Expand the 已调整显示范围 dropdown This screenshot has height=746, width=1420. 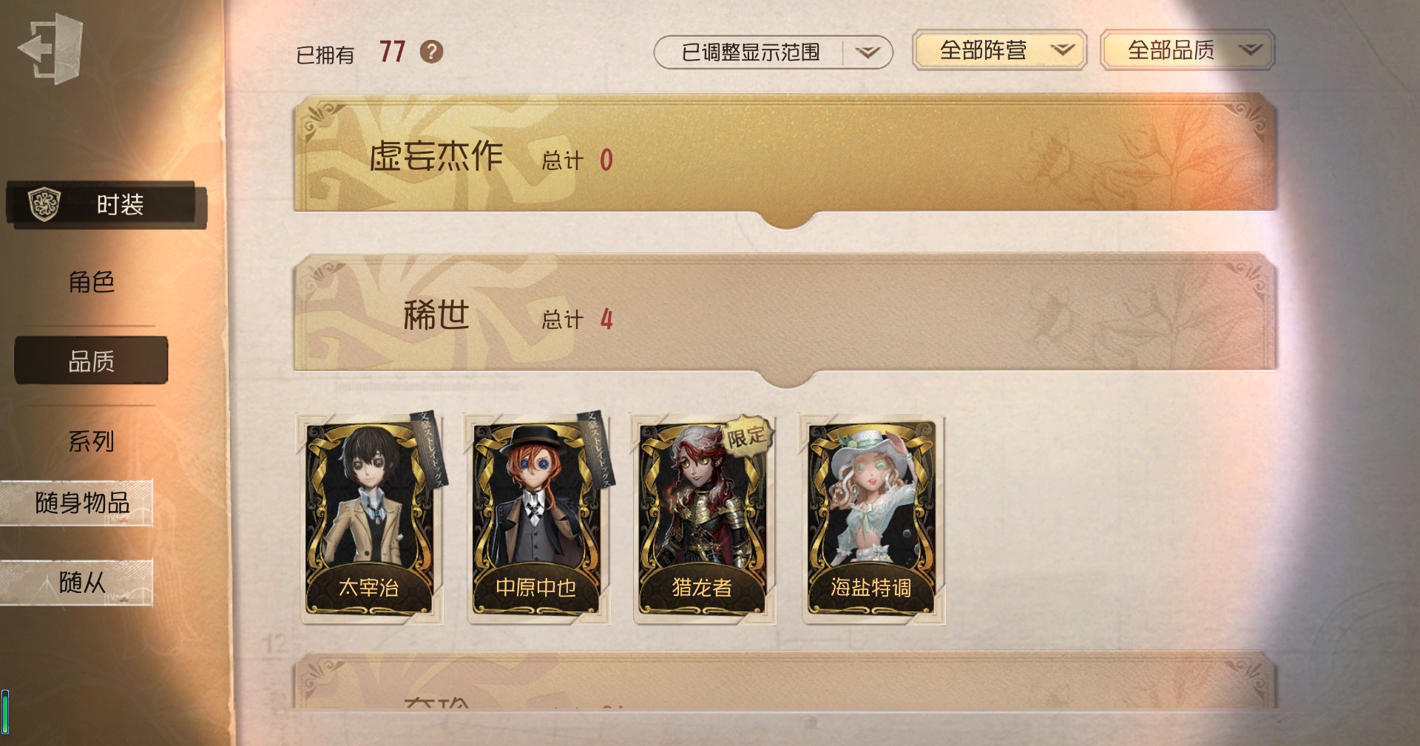click(773, 52)
